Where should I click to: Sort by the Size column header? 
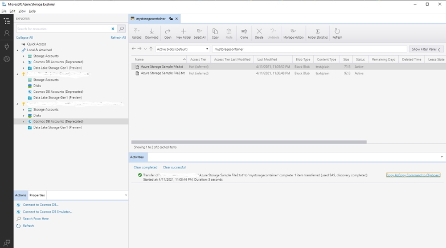[346, 59]
